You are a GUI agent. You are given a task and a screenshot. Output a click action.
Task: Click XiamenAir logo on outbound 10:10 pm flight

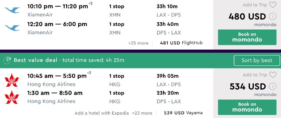click(x=12, y=10)
